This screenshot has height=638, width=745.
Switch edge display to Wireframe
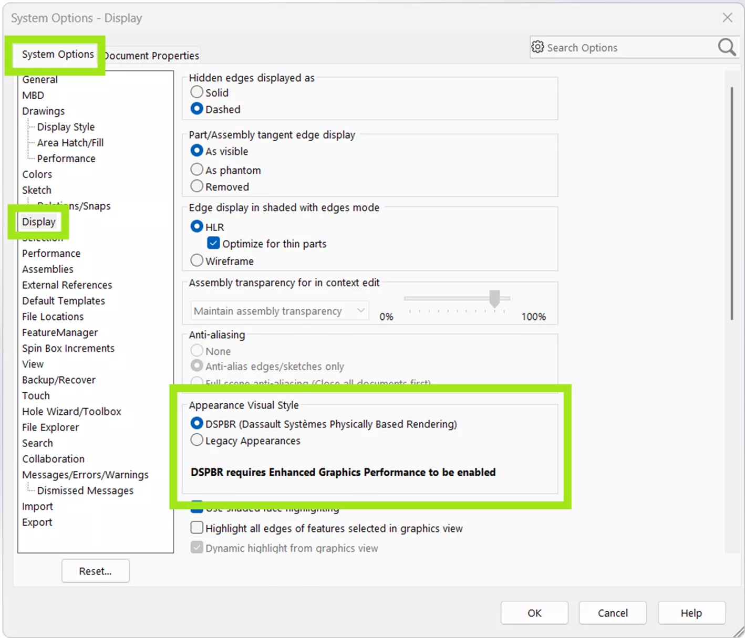[x=196, y=260]
